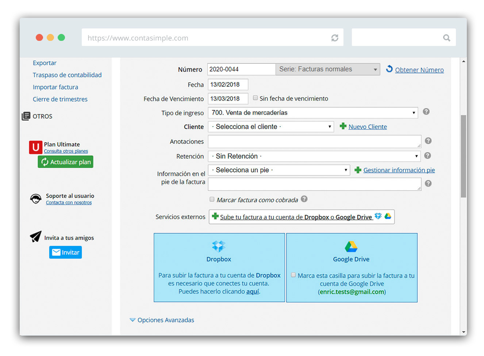Open help icon for pie de la factura
This screenshot has height=356, width=484.
point(428,183)
